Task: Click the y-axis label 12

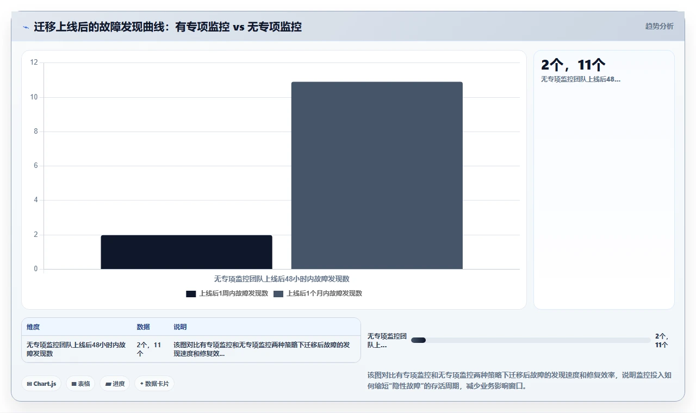Action: tap(34, 62)
